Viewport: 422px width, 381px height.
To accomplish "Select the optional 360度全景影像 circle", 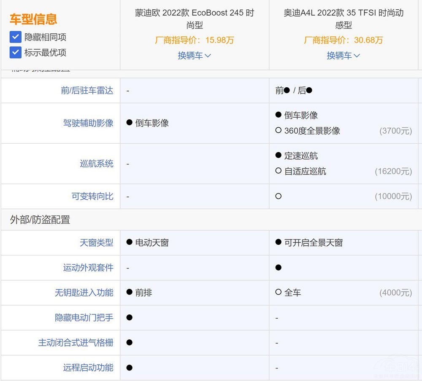I will [x=278, y=131].
